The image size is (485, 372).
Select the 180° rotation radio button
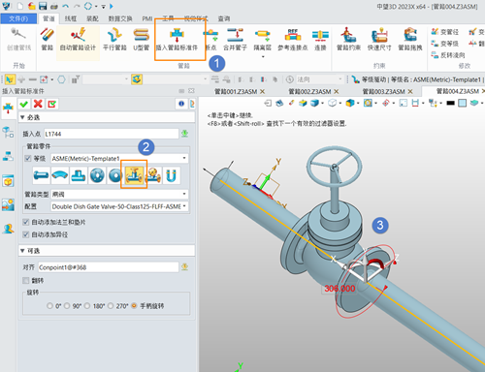pos(87,305)
